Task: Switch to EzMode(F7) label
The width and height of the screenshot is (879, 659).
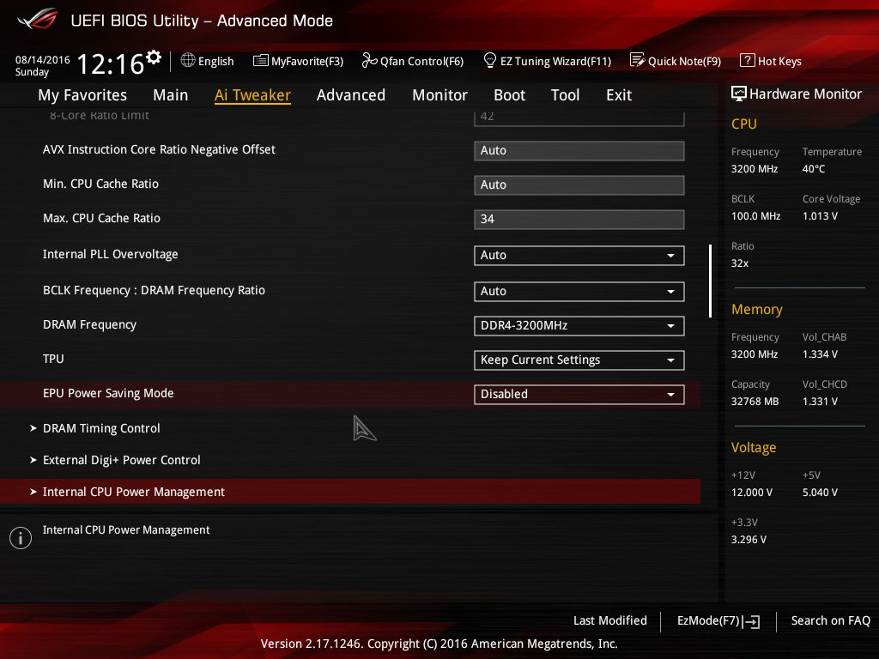Action: tap(708, 621)
